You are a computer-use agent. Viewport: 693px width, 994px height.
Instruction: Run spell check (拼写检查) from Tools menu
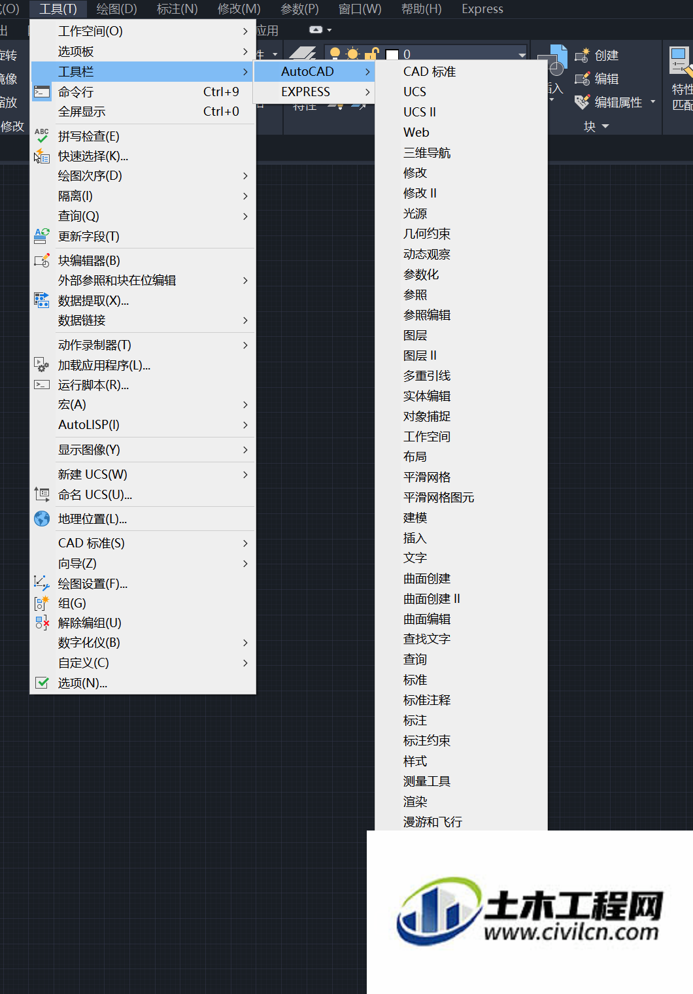click(143, 136)
